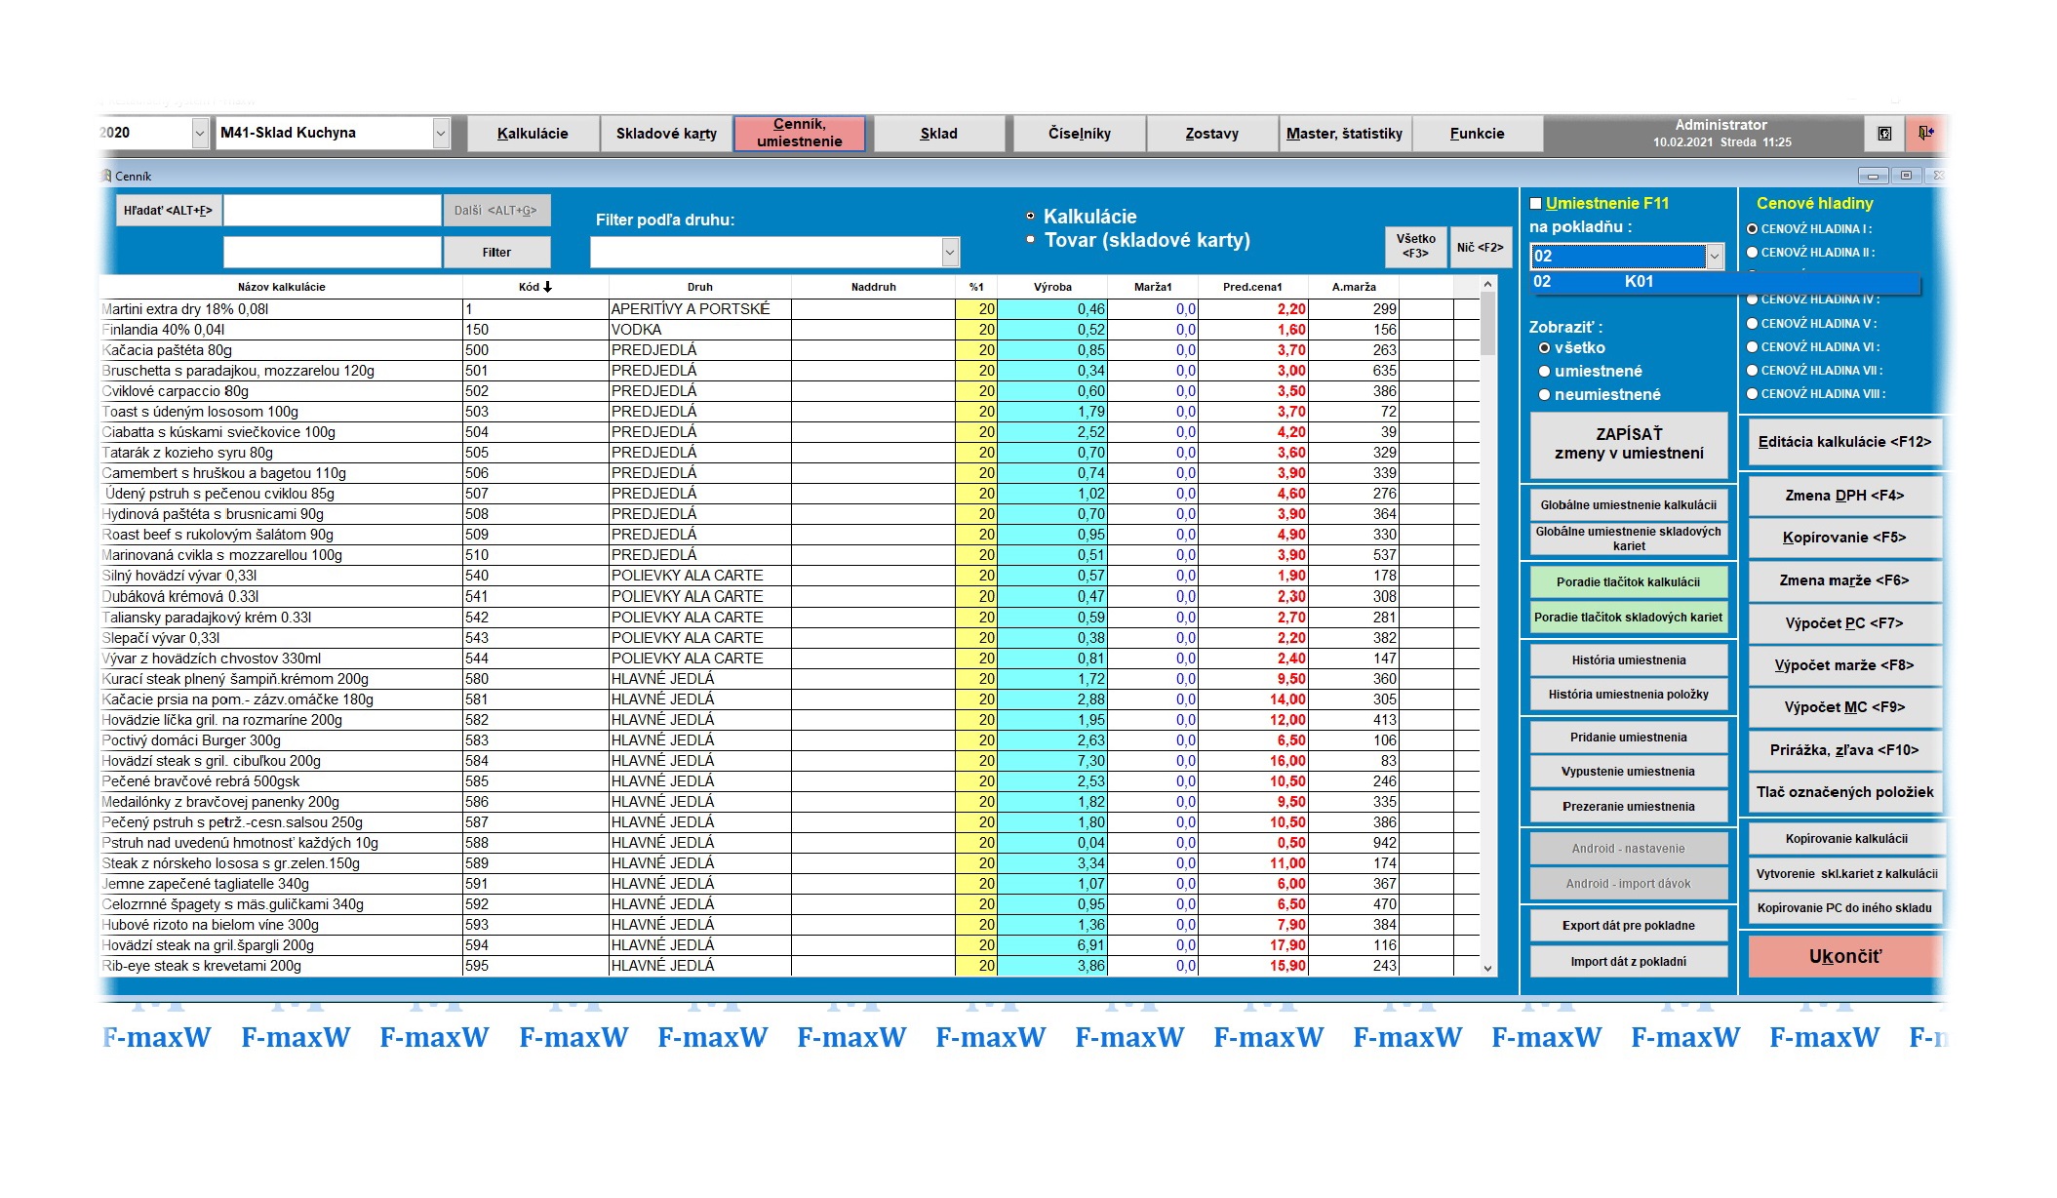The height and width of the screenshot is (1198, 2057).
Task: Open the Zostavy menu
Action: click(x=1212, y=134)
